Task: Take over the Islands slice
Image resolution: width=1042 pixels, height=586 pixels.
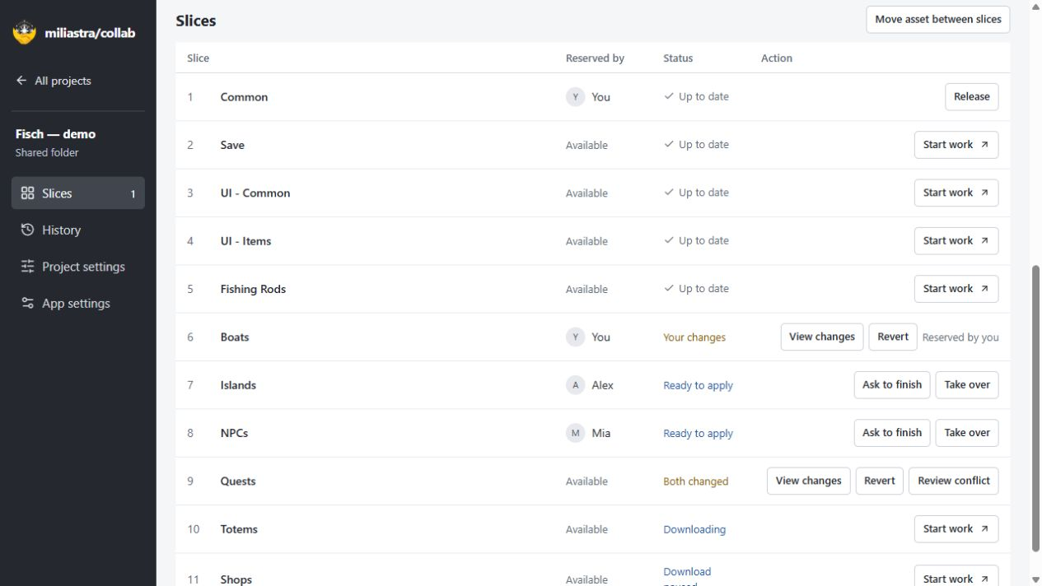Action: click(967, 384)
